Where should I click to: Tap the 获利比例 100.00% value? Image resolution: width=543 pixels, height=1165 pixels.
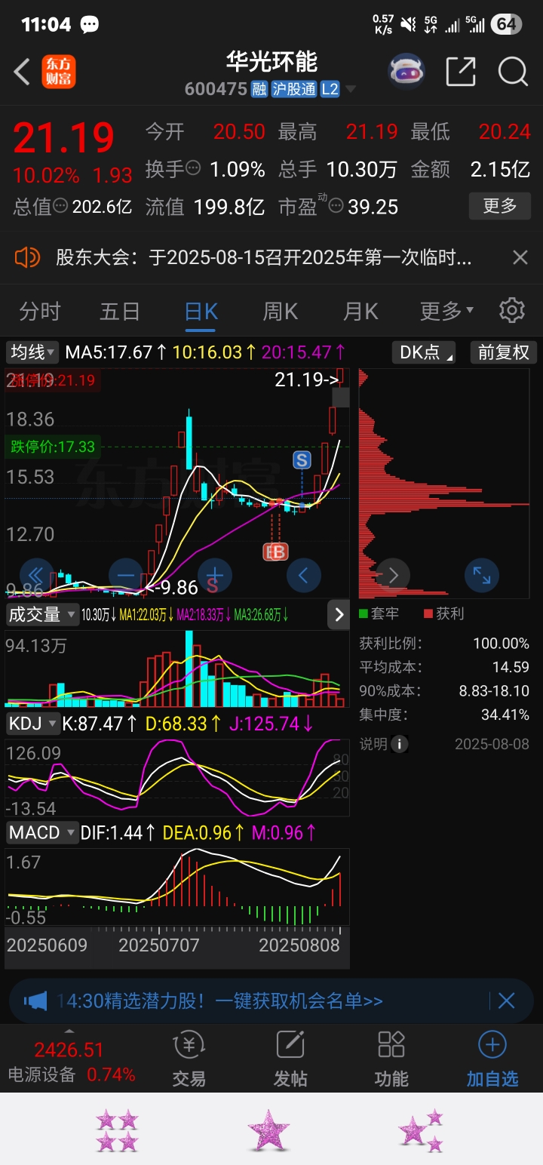pyautogui.click(x=500, y=644)
